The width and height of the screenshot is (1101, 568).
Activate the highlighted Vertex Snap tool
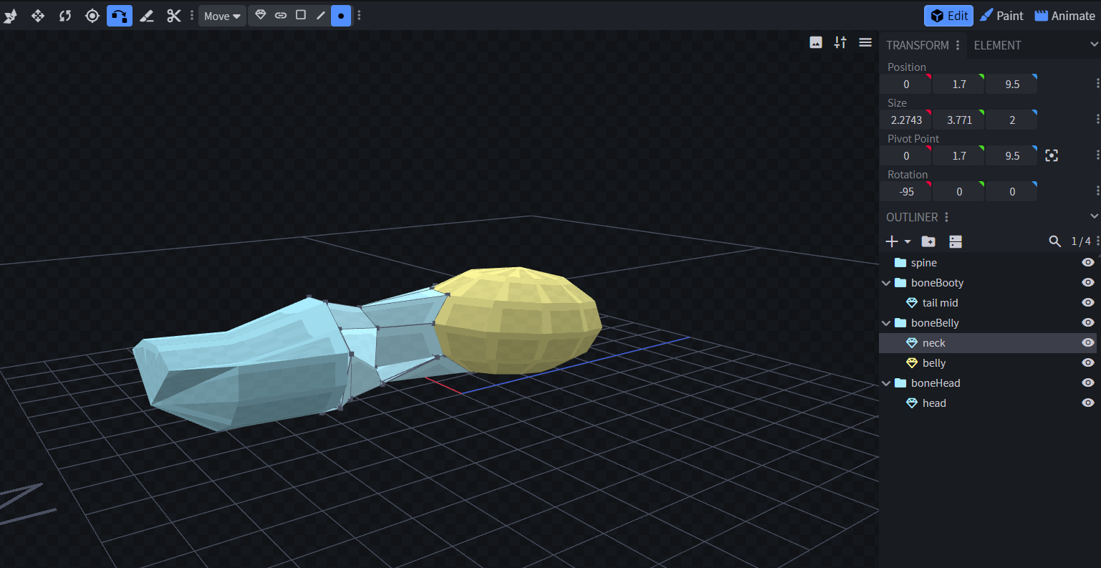point(120,16)
